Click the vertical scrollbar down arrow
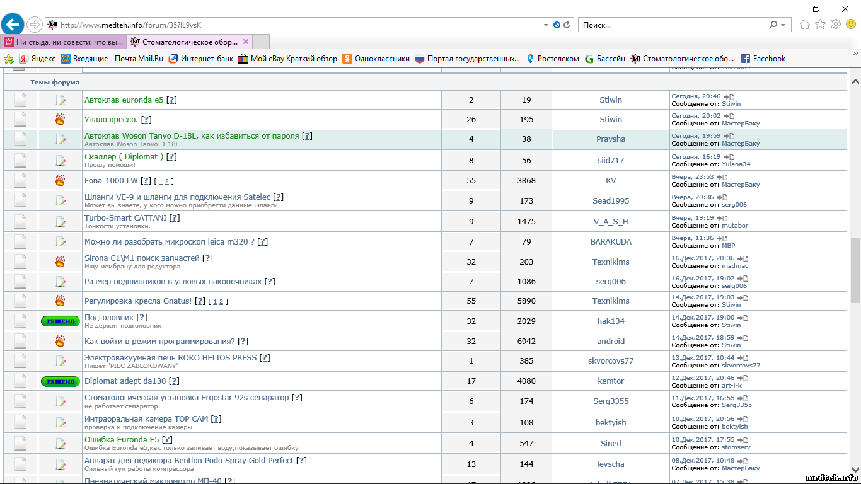 [855, 470]
